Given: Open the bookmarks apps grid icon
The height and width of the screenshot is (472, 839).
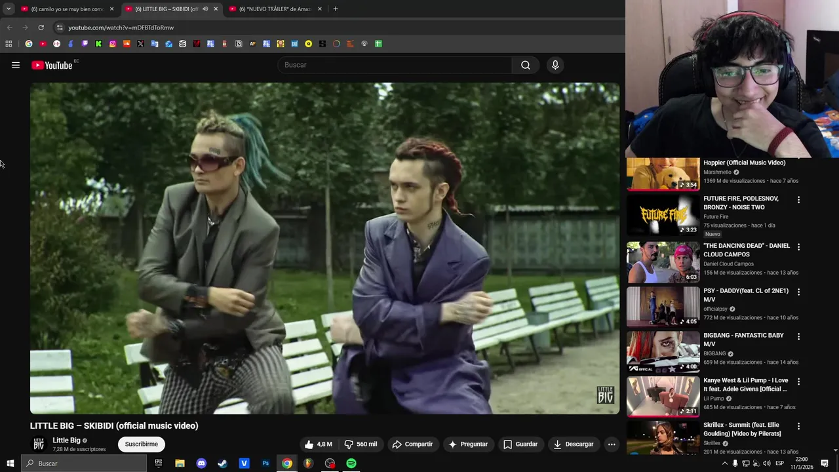Looking at the screenshot, I should (x=9, y=44).
